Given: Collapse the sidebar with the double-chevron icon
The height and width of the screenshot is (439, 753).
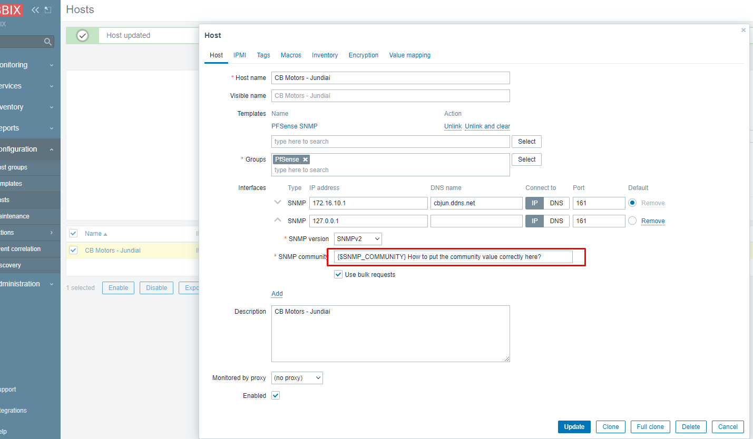Looking at the screenshot, I should coord(35,9).
